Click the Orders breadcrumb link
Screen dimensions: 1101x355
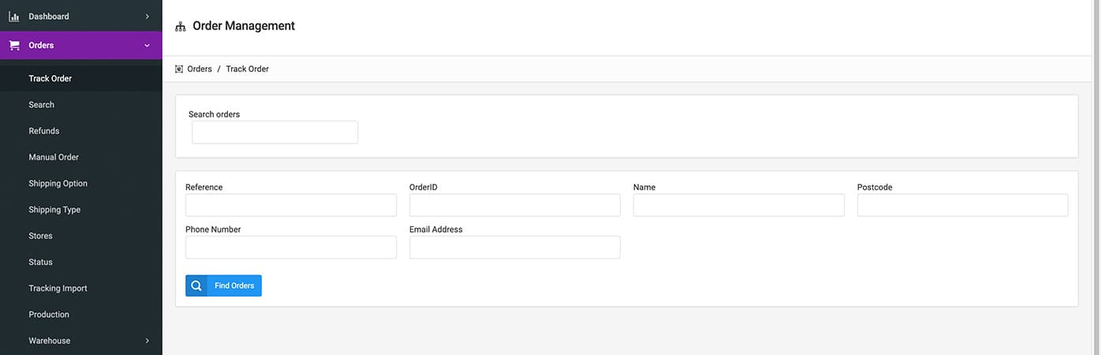200,69
